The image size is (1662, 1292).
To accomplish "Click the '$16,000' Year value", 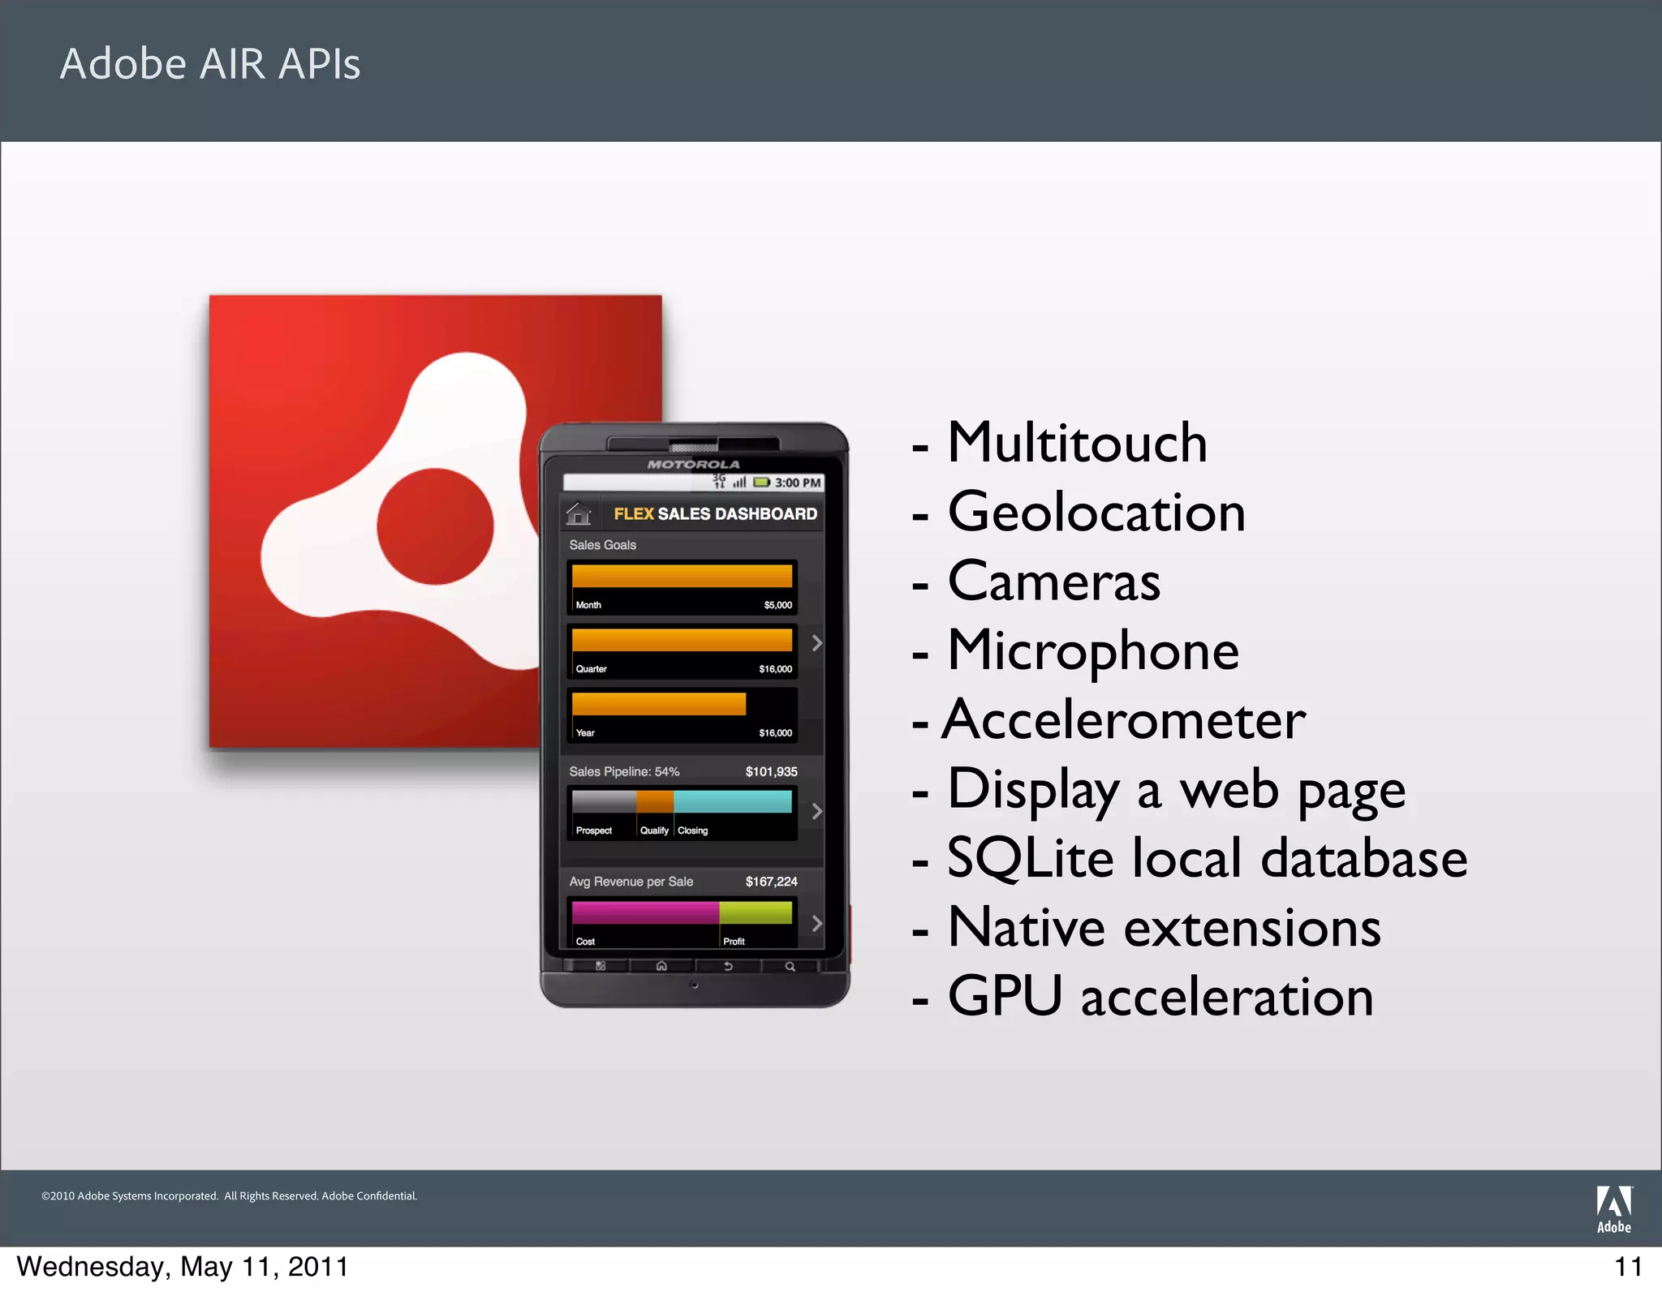I will [775, 733].
